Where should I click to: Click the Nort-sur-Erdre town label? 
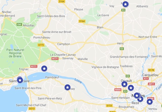(x=148, y=37)
